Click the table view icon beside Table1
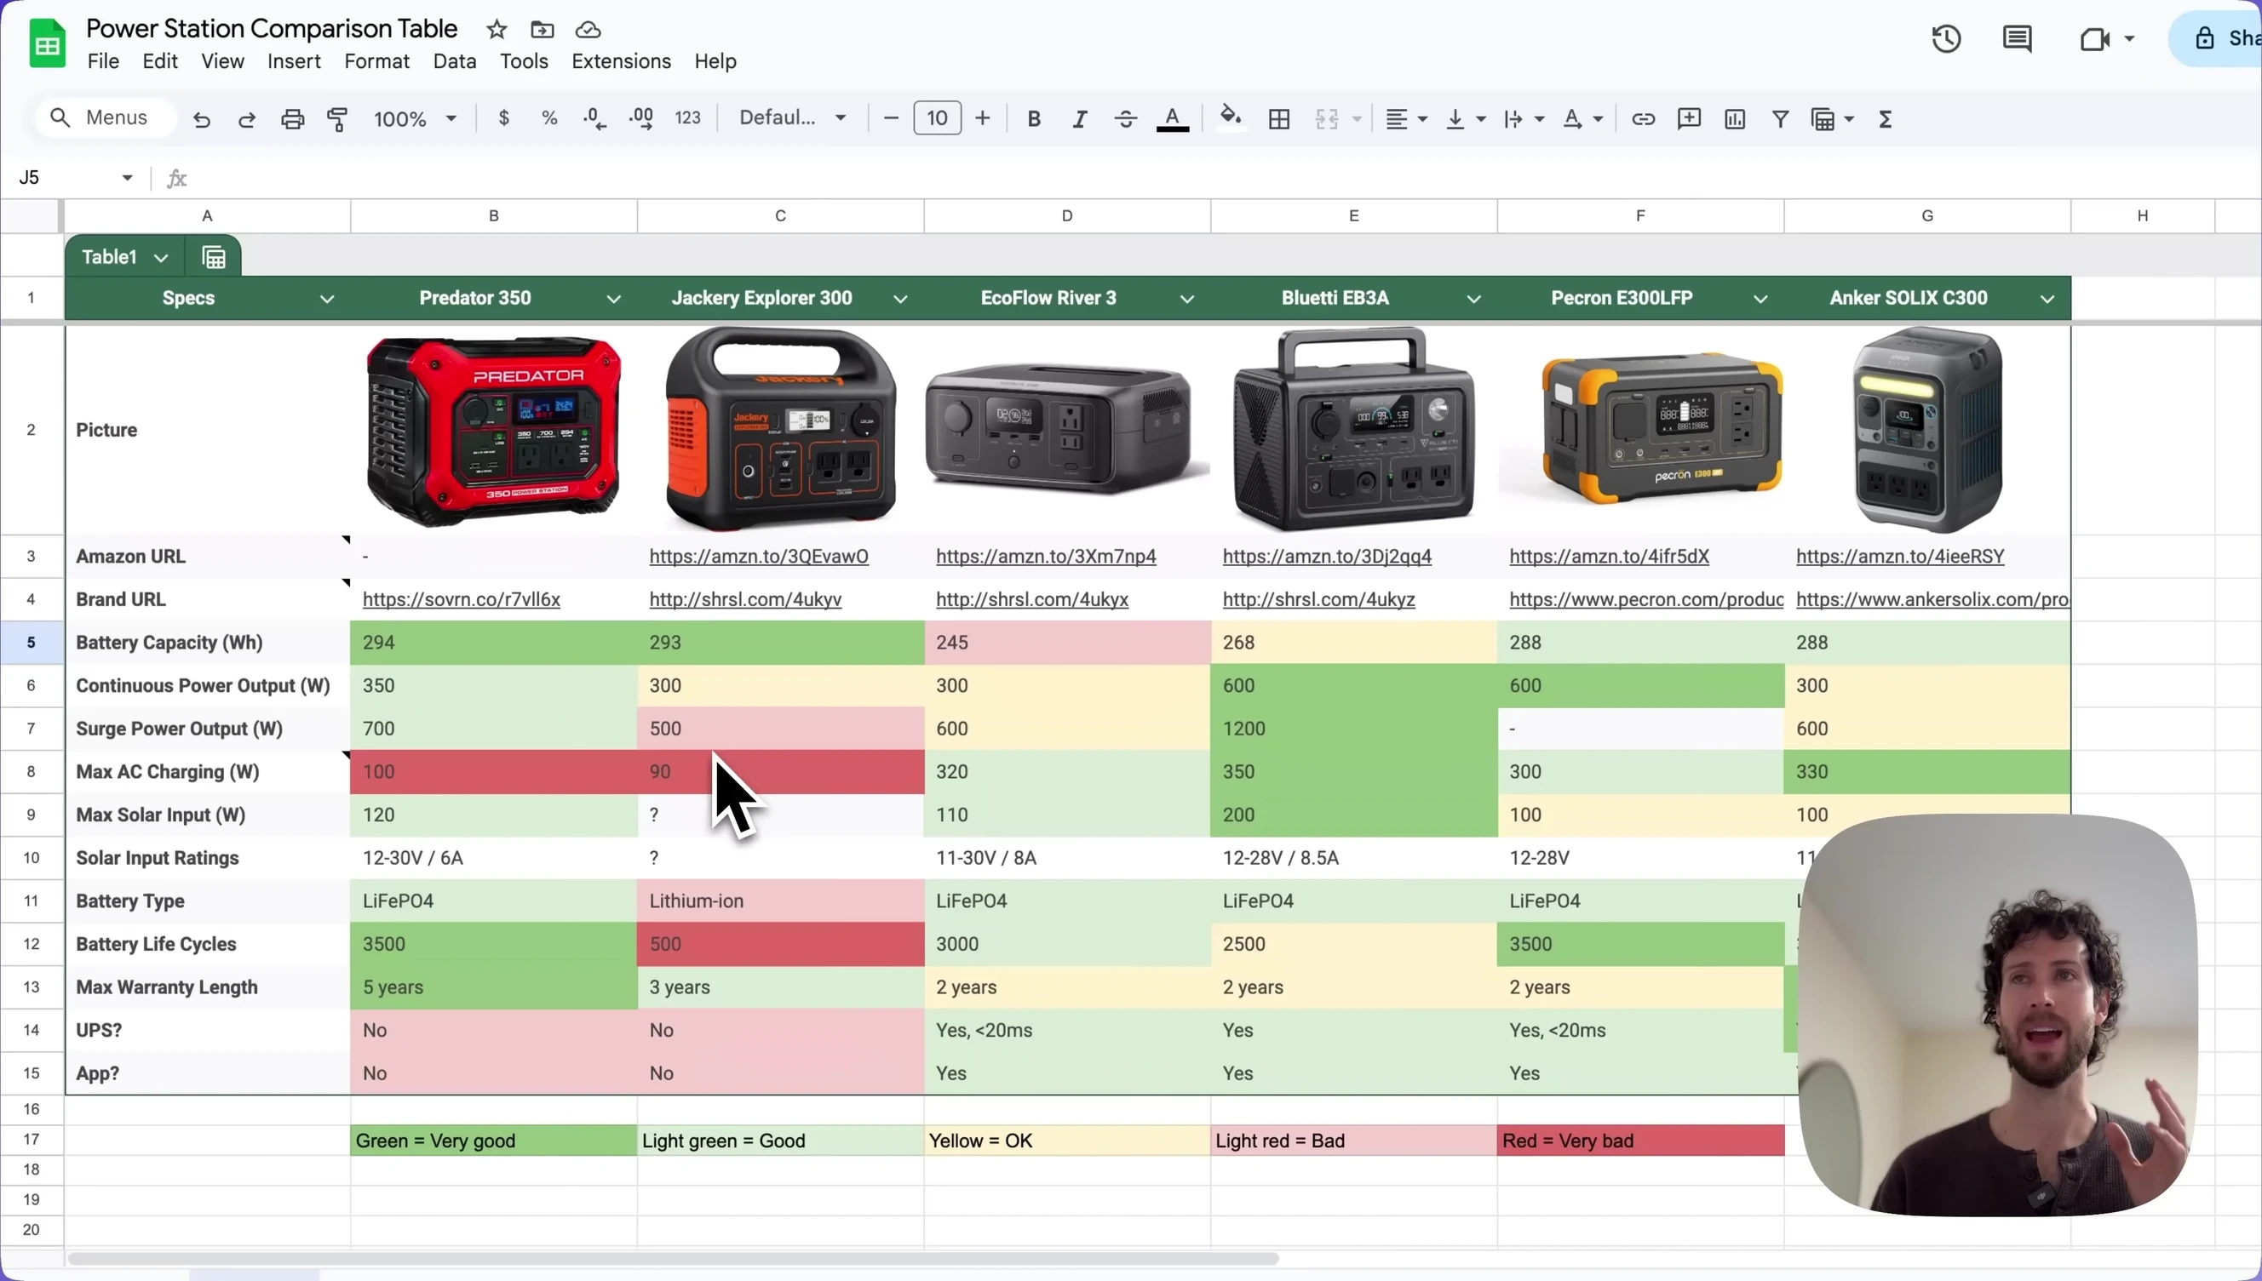 214,257
